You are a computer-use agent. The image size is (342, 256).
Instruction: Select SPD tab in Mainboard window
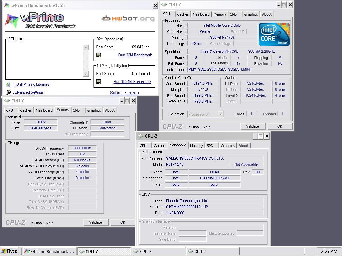(210, 146)
